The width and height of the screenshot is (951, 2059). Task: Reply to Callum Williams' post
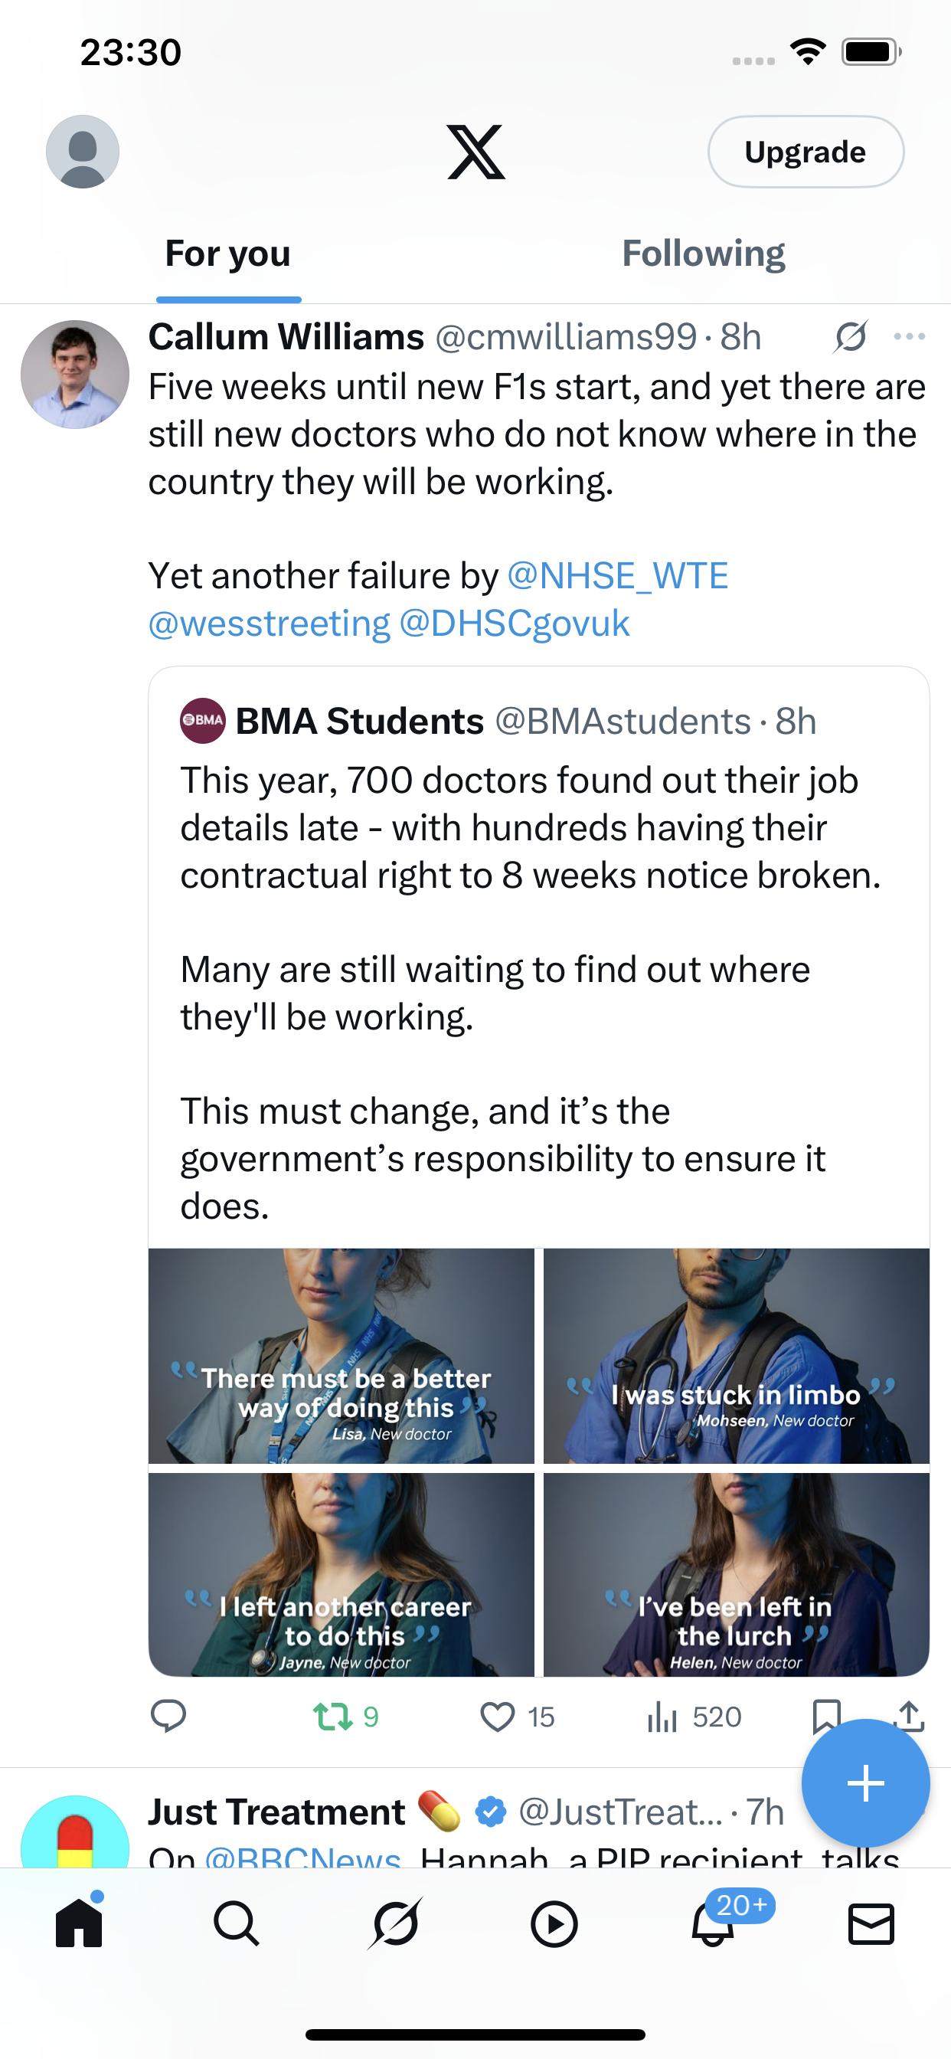[168, 1716]
